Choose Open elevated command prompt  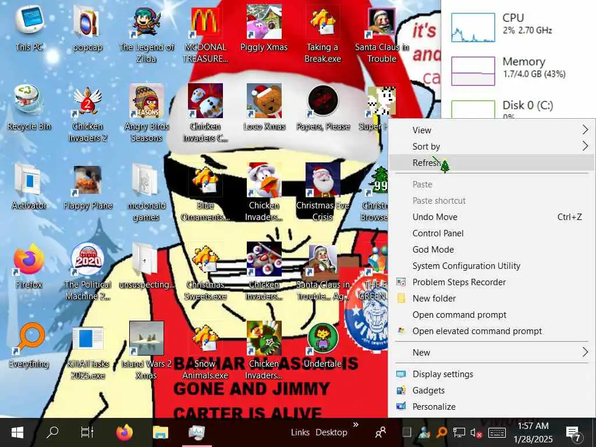(491, 331)
